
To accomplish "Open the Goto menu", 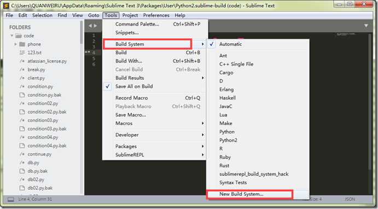I will tap(94, 15).
